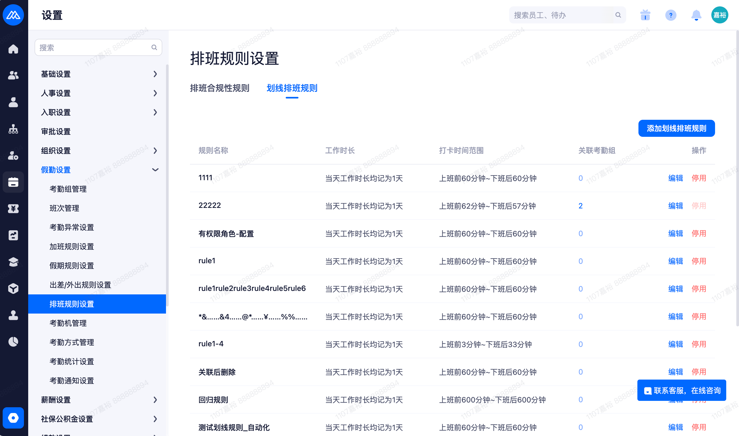The width and height of the screenshot is (739, 436).
Task: Open the salary yen sidebar icon
Action: (x=13, y=209)
